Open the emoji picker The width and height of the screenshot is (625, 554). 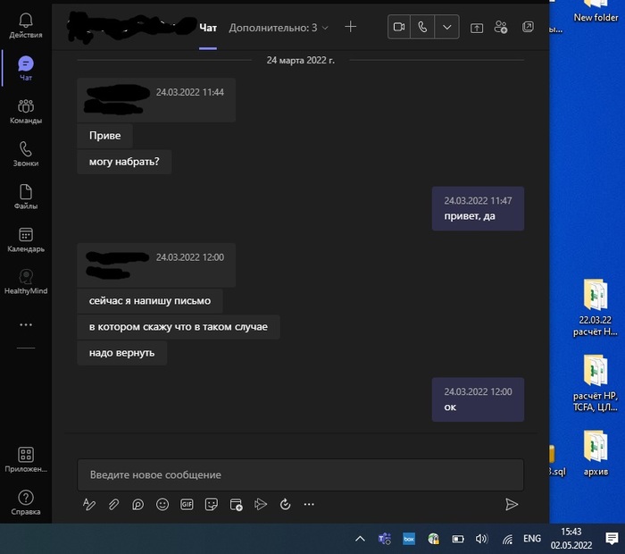pyautogui.click(x=162, y=505)
